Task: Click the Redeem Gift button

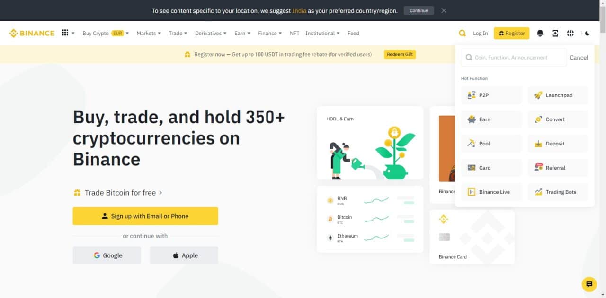Action: coord(400,54)
